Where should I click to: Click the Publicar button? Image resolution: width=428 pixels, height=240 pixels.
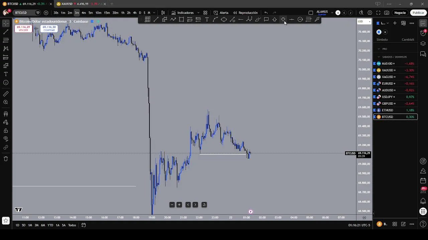point(418,13)
